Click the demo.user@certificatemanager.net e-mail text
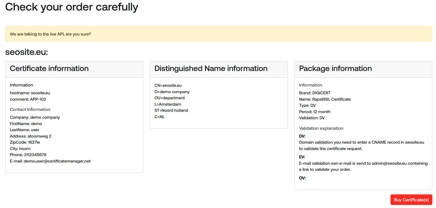The image size is (436, 208). pyautogui.click(x=57, y=161)
